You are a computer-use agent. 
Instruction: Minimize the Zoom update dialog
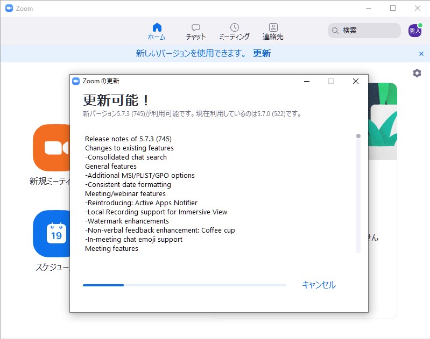click(x=307, y=81)
